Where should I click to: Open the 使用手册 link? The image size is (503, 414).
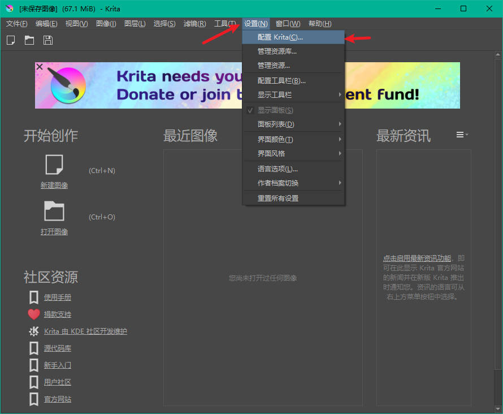click(x=58, y=297)
